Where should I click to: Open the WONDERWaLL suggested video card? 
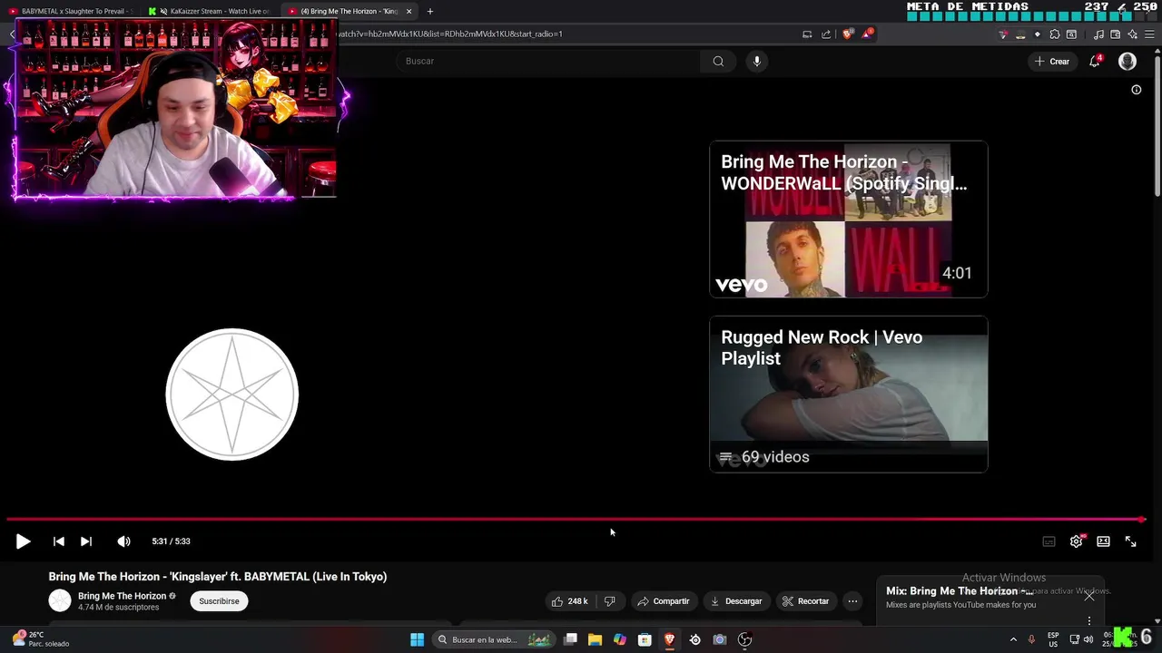[849, 219]
